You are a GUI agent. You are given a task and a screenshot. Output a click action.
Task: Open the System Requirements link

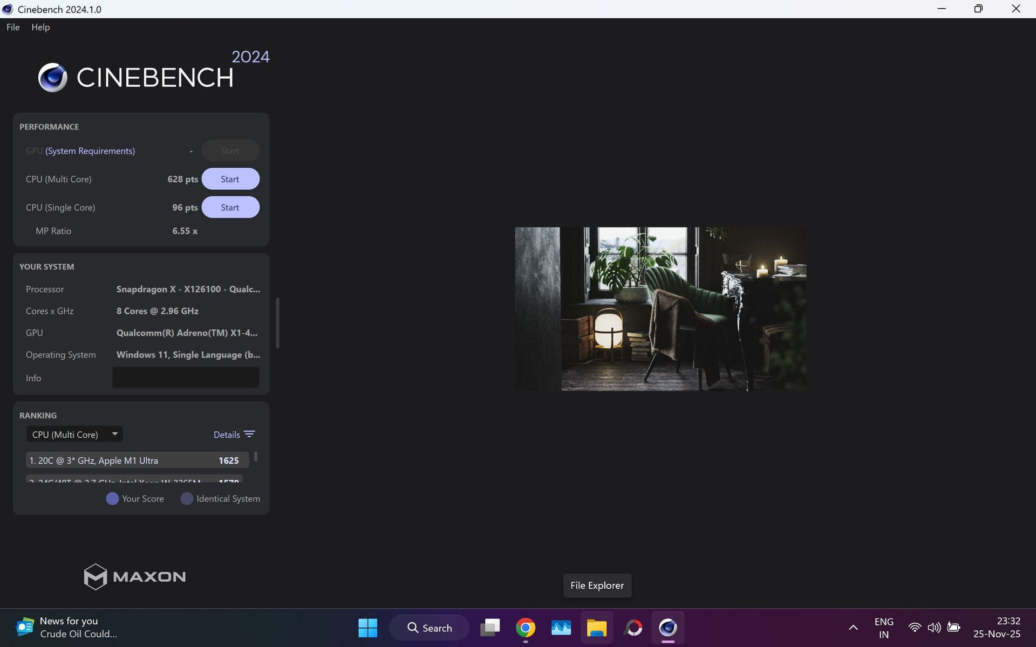point(90,151)
